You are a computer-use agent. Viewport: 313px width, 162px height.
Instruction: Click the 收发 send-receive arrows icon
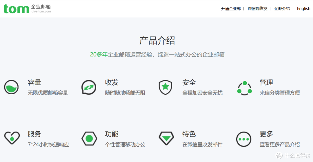click(x=89, y=87)
